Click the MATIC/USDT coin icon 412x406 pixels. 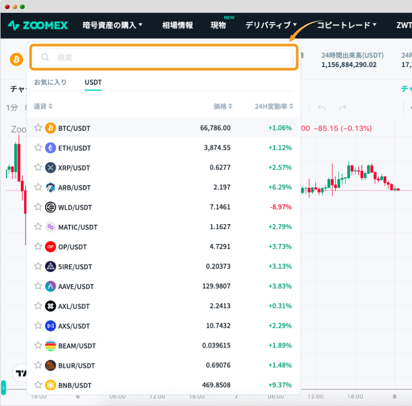[50, 227]
